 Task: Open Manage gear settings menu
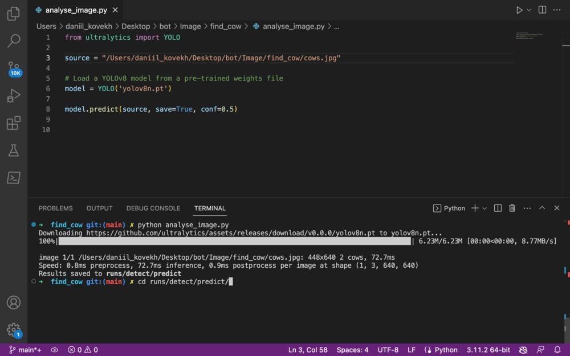tap(13, 330)
